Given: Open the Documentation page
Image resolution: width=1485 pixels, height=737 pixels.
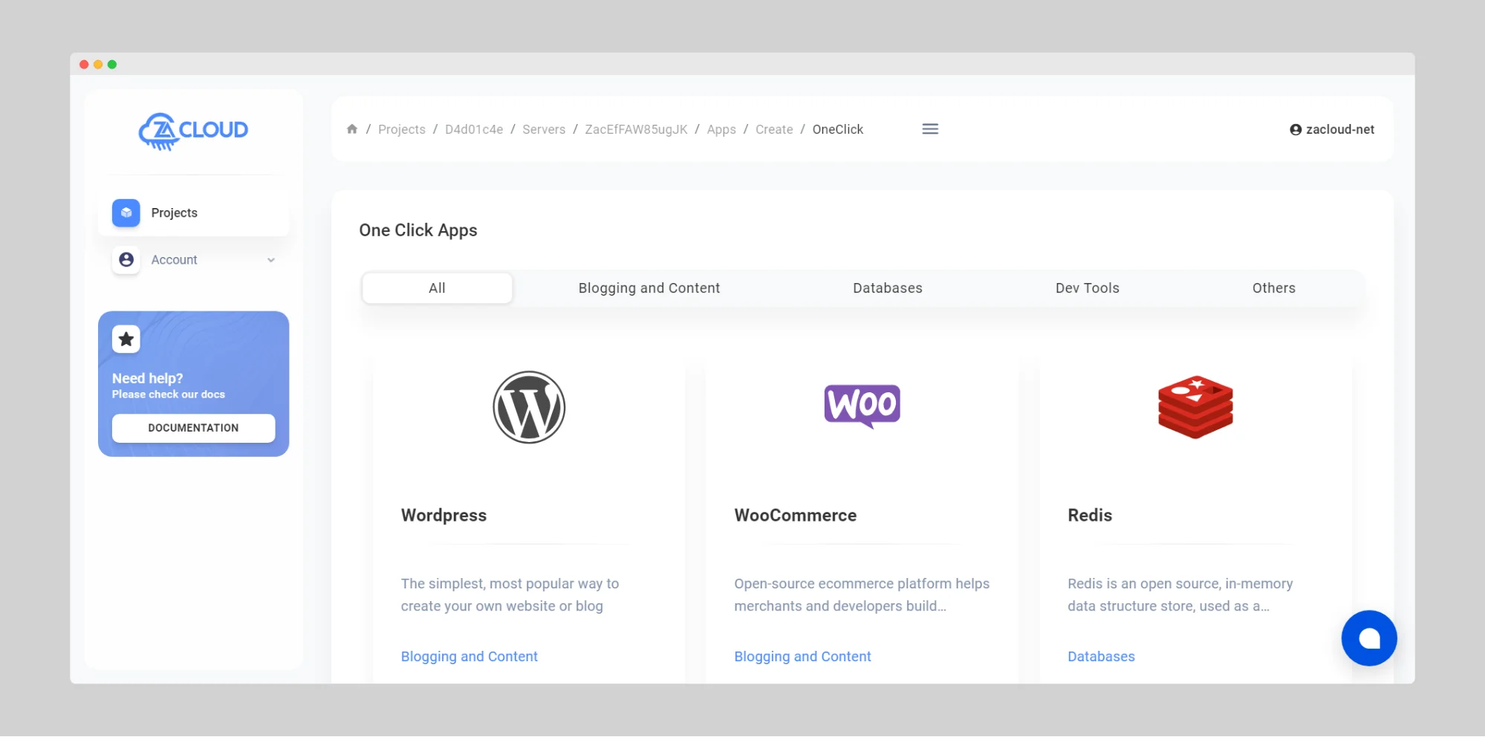Looking at the screenshot, I should click(x=192, y=428).
